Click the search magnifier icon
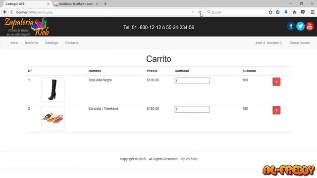This screenshot has width=317, height=178. 209,12
